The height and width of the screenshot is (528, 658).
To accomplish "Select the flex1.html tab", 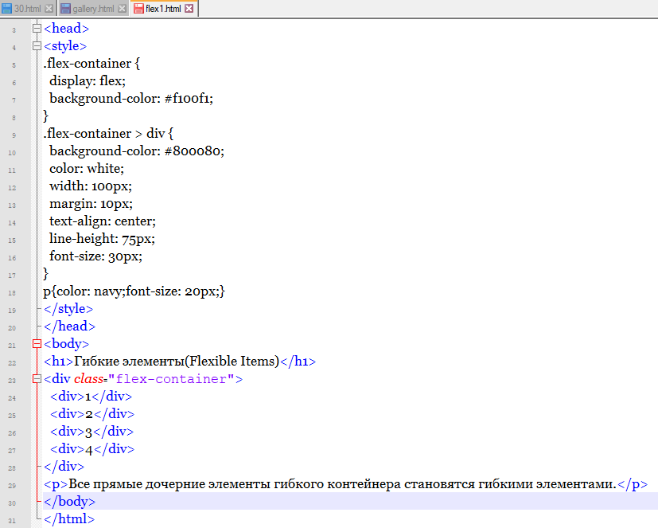I will [163, 8].
